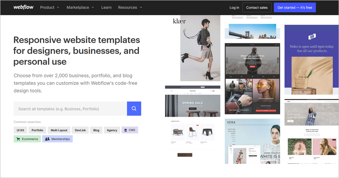Select the Blog search tag

96,130
